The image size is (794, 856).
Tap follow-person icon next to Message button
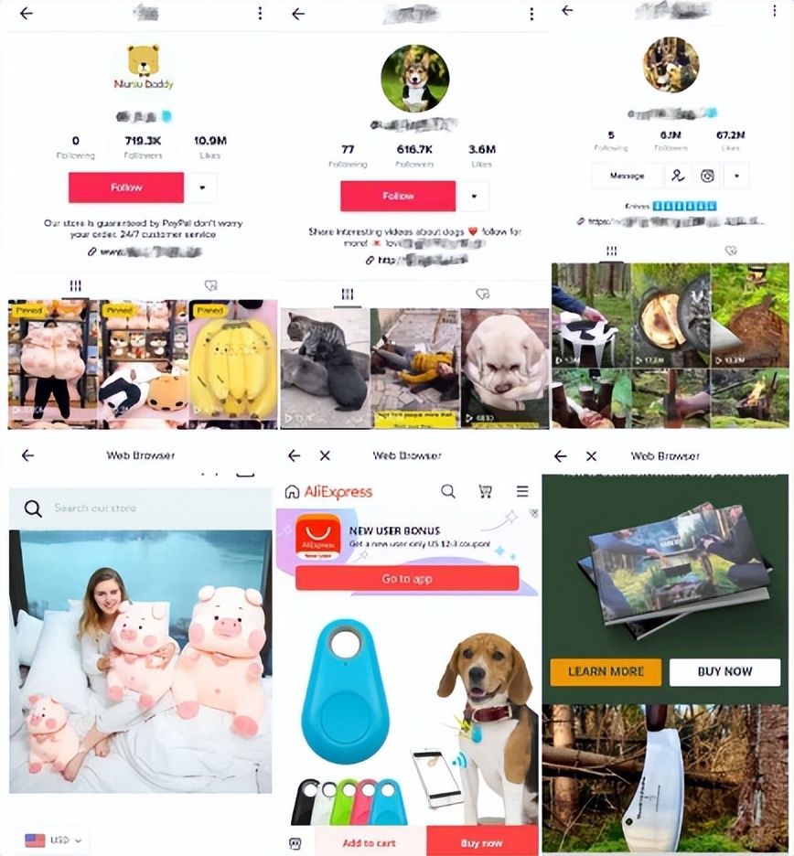pos(678,176)
